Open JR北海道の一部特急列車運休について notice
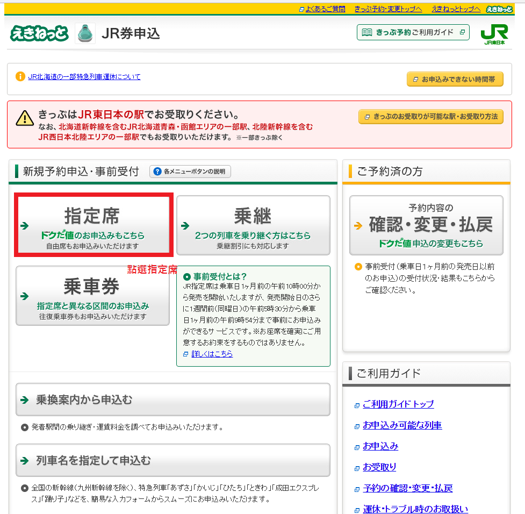Viewport: 525px width, 514px height. pyautogui.click(x=84, y=77)
